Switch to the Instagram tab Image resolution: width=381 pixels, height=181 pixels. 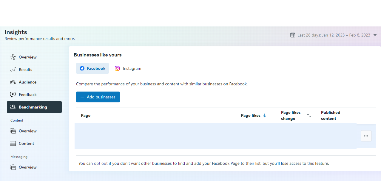[x=128, y=68]
